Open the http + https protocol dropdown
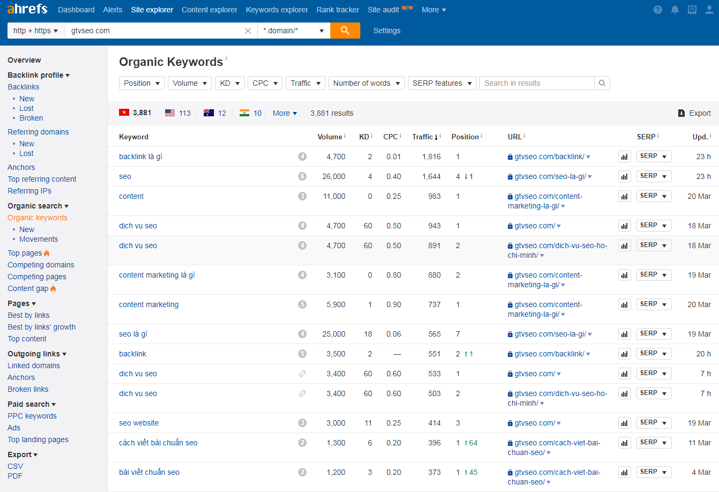 pyautogui.click(x=35, y=31)
